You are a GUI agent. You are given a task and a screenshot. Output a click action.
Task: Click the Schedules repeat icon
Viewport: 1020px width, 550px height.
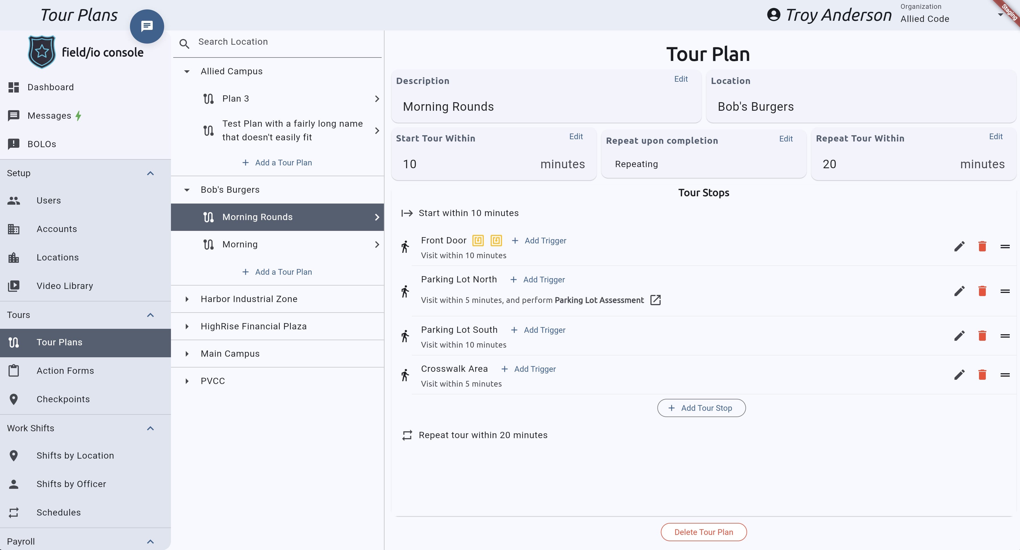click(14, 513)
